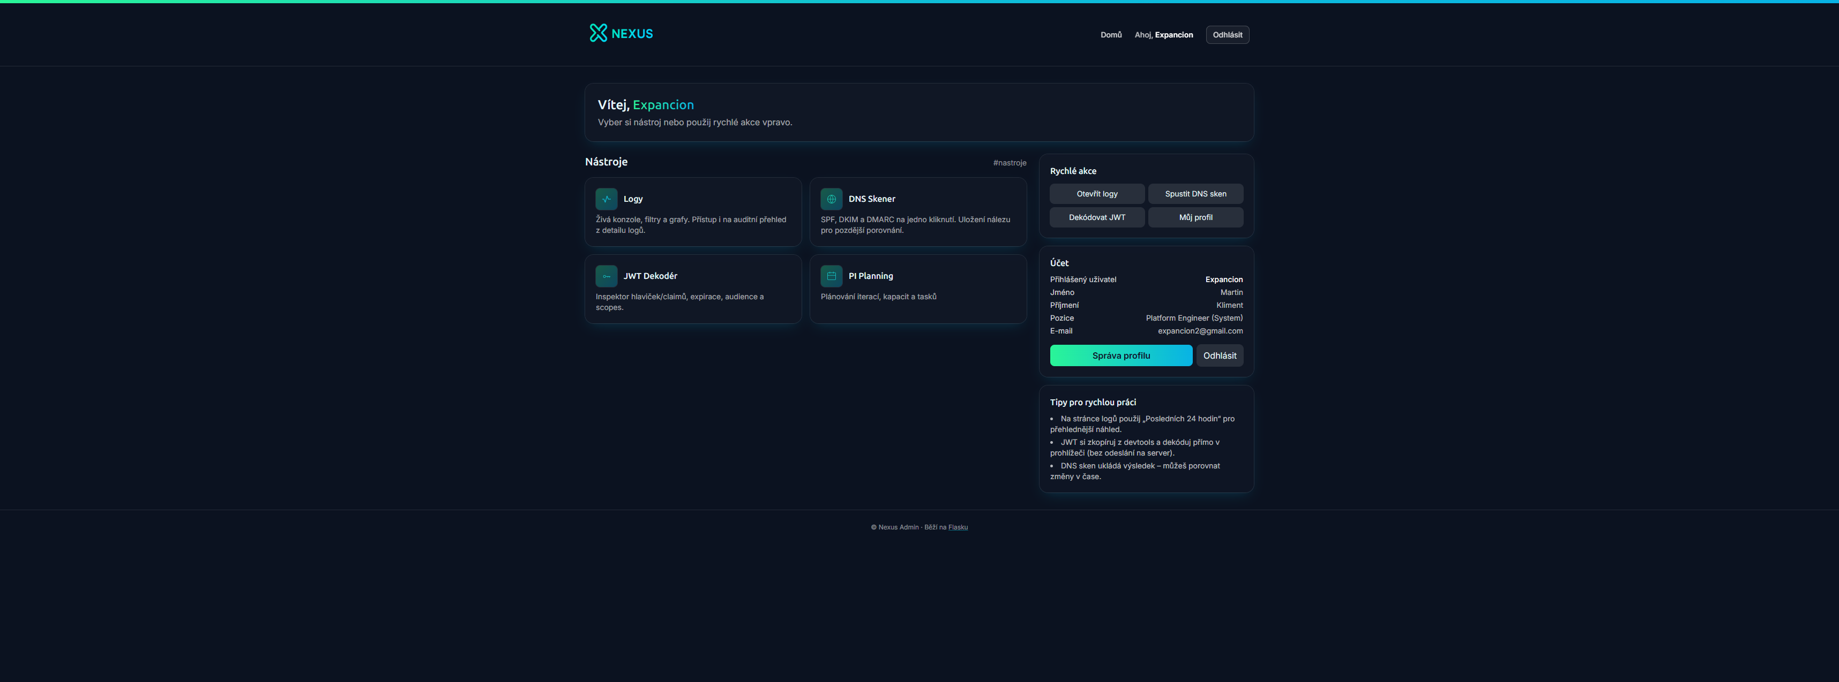The height and width of the screenshot is (682, 1839).
Task: Click the Dekódovat JWT button
Action: point(1096,217)
